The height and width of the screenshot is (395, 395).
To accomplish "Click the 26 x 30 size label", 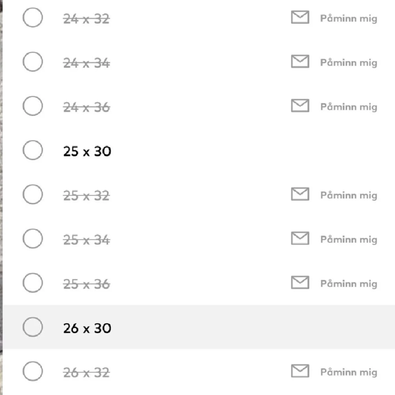I will [x=87, y=328].
